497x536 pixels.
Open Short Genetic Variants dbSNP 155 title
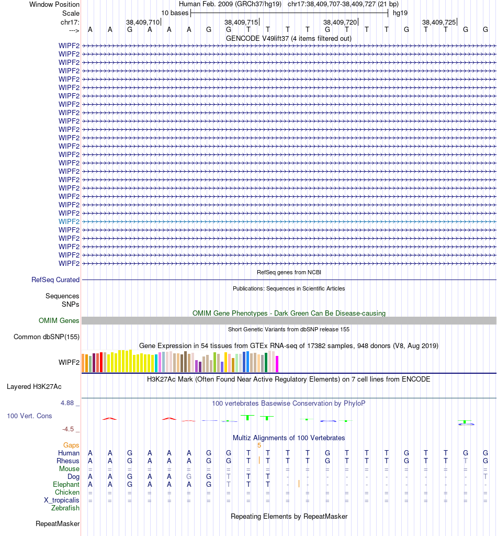tap(289, 329)
